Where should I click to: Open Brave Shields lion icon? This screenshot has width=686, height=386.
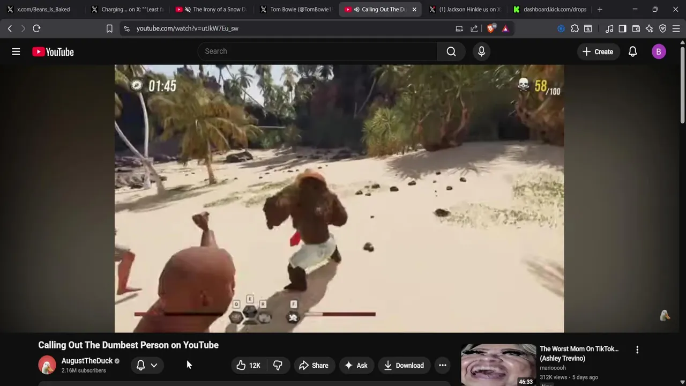coord(490,28)
